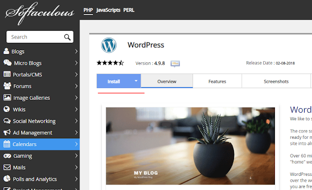Switch to the PERL scripts tab
Image resolution: width=312 pixels, height=190 pixels.
[129, 10]
